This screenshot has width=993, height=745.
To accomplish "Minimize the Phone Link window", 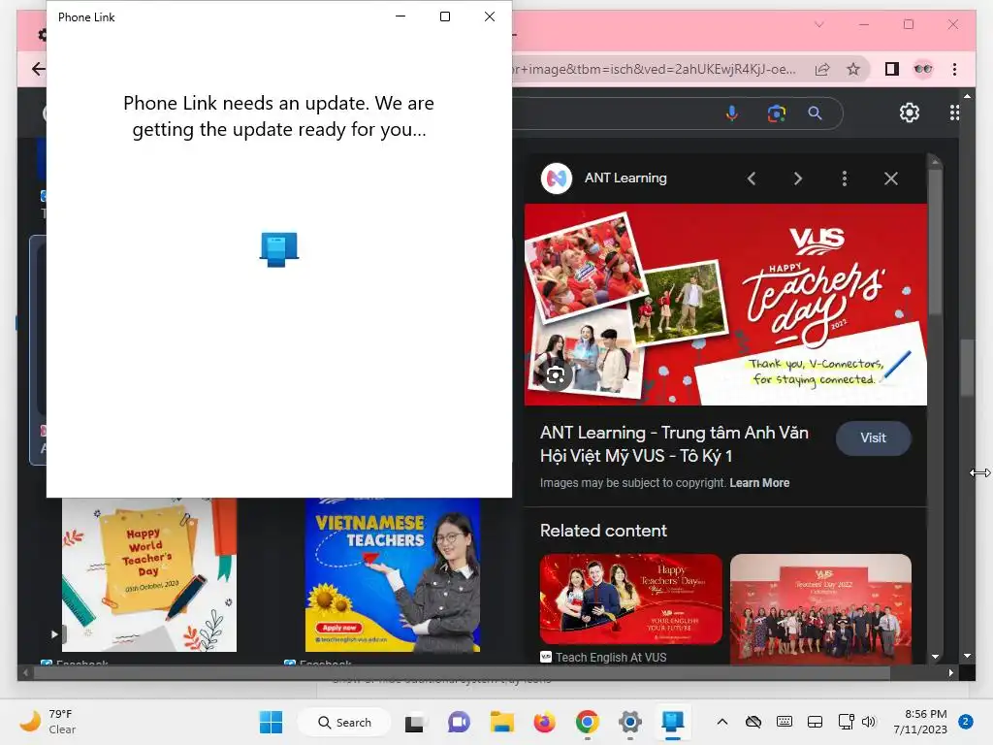I will (x=400, y=16).
